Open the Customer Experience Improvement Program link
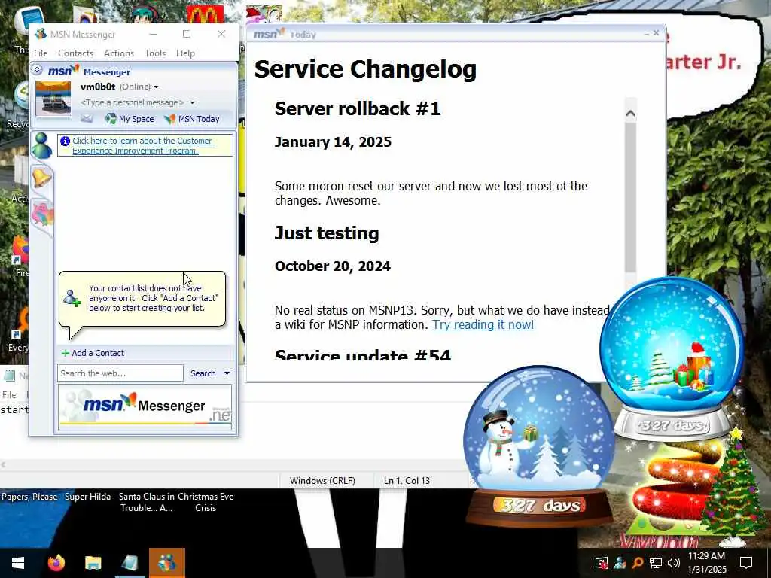Image resolution: width=771 pixels, height=578 pixels. click(142, 145)
